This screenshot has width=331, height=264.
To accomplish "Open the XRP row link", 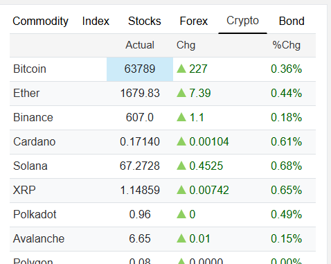I will pos(24,190).
